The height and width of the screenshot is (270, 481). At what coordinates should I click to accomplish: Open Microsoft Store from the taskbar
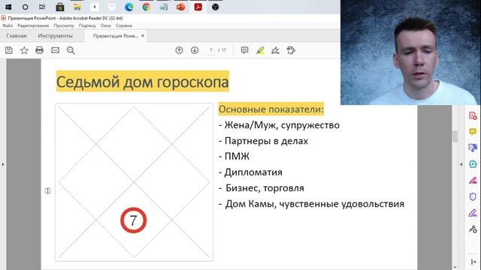tap(60, 7)
